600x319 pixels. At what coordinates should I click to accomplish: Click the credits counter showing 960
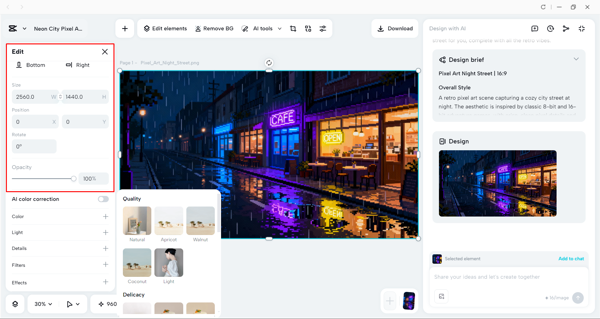(x=108, y=304)
